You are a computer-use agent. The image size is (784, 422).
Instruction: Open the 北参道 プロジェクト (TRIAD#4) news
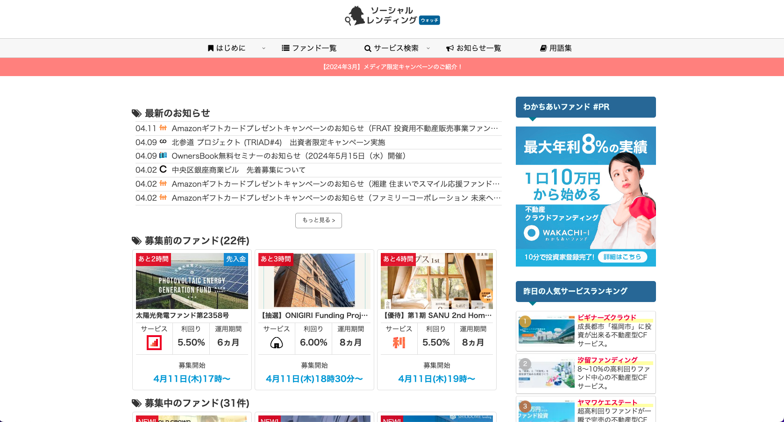pyautogui.click(x=278, y=142)
